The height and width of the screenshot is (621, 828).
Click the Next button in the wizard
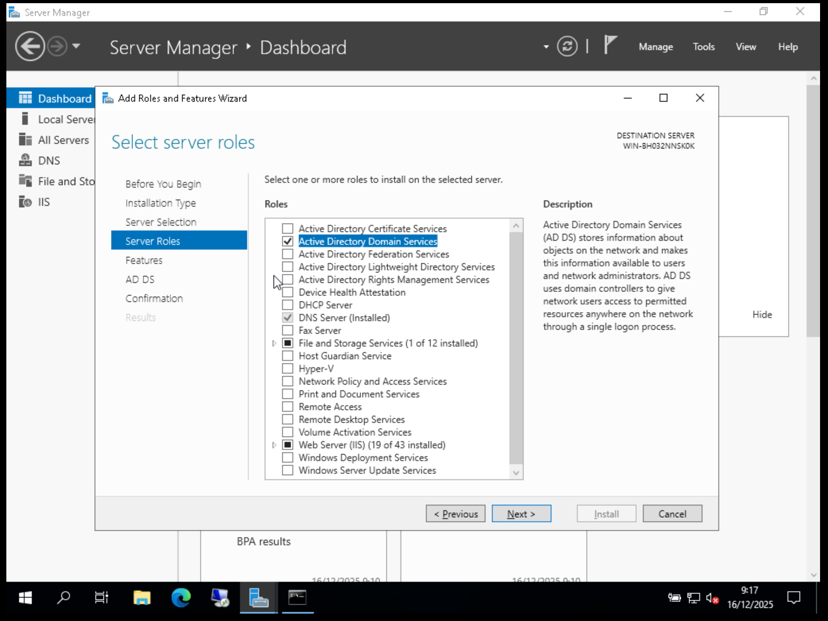pyautogui.click(x=521, y=514)
